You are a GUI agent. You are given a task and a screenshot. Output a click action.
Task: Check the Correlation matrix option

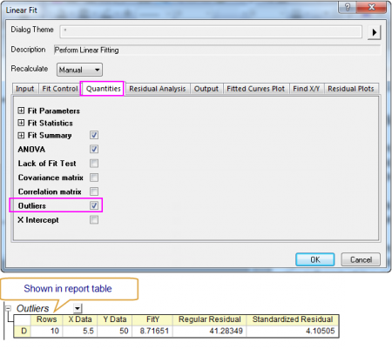point(94,191)
